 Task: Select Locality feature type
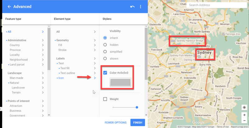pos(15,55)
